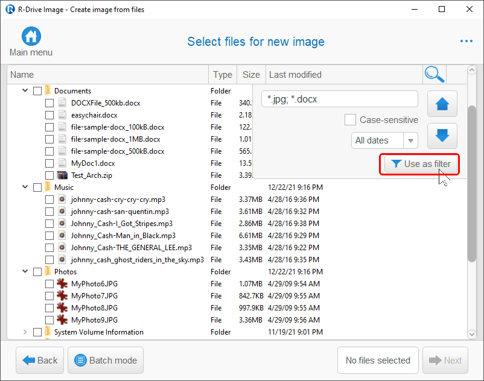Sort by the Last modified column header
Viewport: 484px width, 381px height.
344,75
